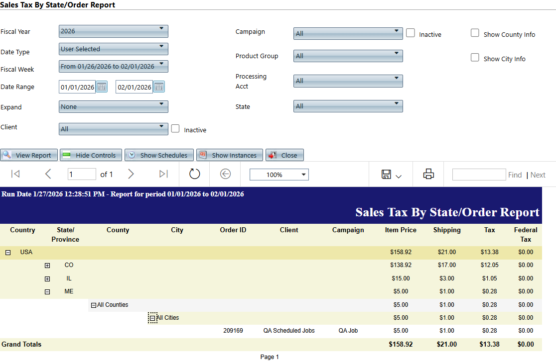Image resolution: width=556 pixels, height=364 pixels.
Task: Toggle the Show City Info checkbox
Action: click(475, 58)
